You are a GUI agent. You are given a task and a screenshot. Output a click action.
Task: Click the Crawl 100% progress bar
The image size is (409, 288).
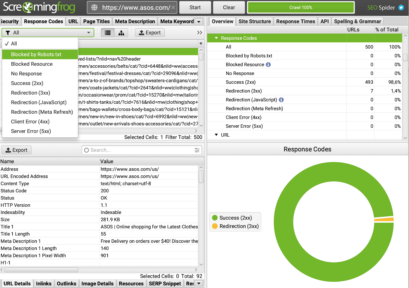[301, 7]
